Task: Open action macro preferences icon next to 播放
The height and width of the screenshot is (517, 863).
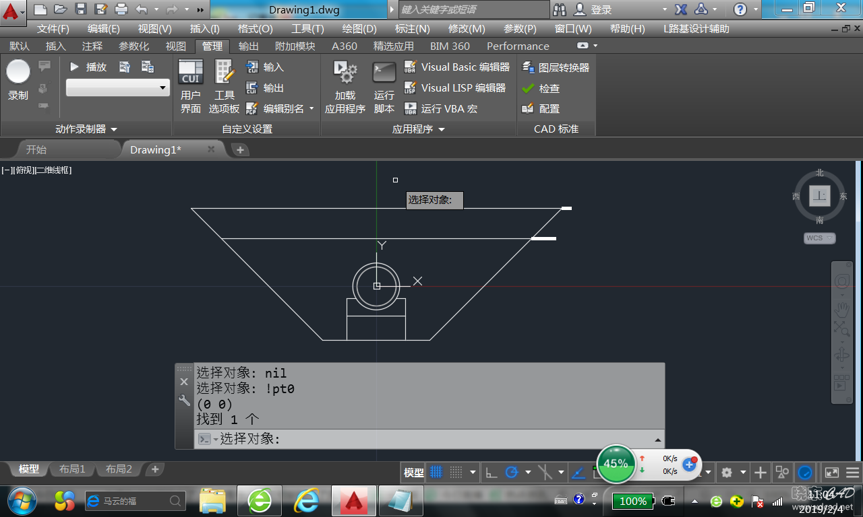Action: click(125, 67)
